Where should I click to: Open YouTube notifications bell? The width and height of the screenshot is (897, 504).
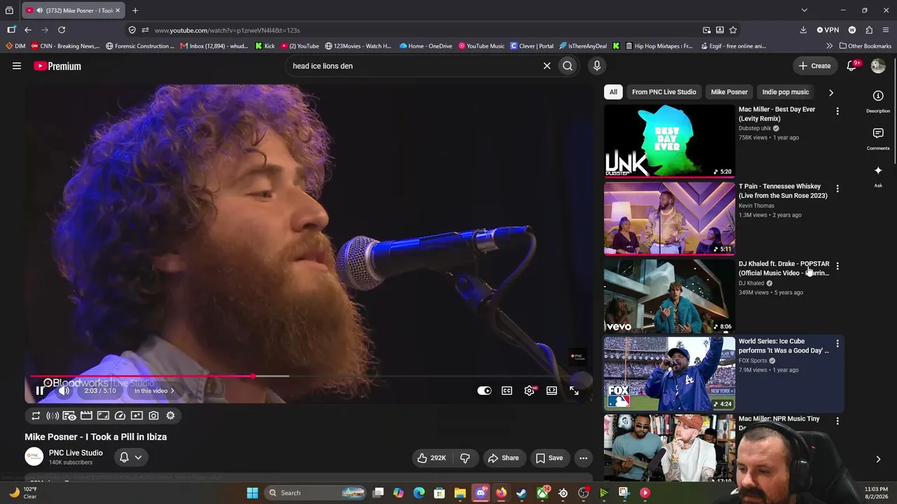point(852,66)
